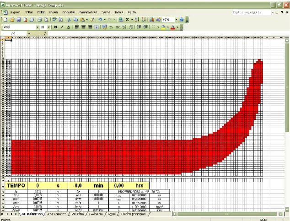Screen dimensions: 290x221
Task: Switch to the Parafina sheet tab
Action: pos(78,214)
